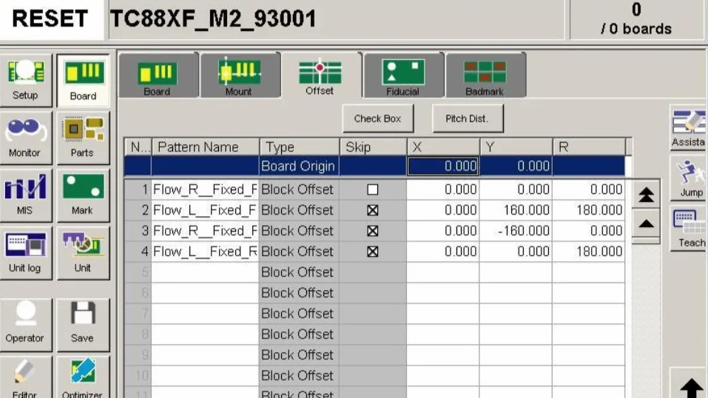The width and height of the screenshot is (708, 398).
Task: Switch to the Badmark tab
Action: pyautogui.click(x=485, y=77)
